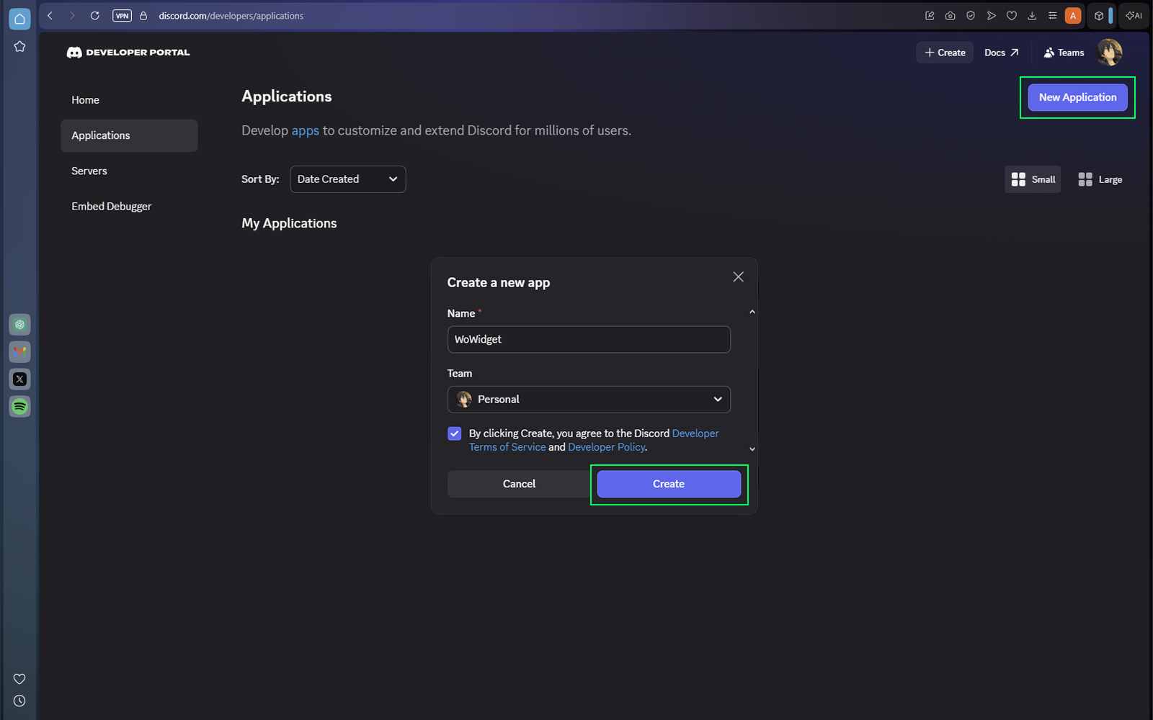Open the extensions cube icon
The height and width of the screenshot is (720, 1153).
(x=1099, y=16)
